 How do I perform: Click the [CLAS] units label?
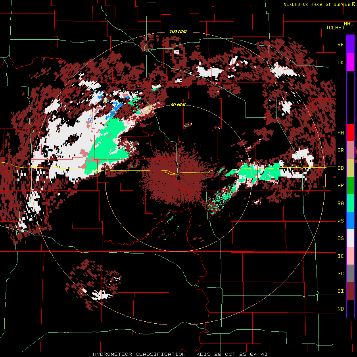pos(335,28)
